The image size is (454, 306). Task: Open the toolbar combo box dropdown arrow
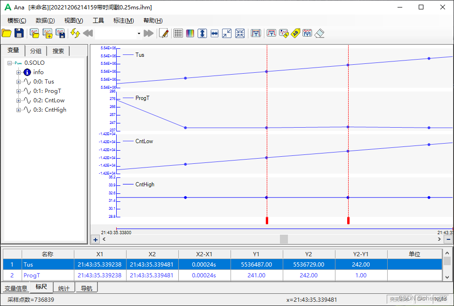pyautogui.click(x=139, y=33)
